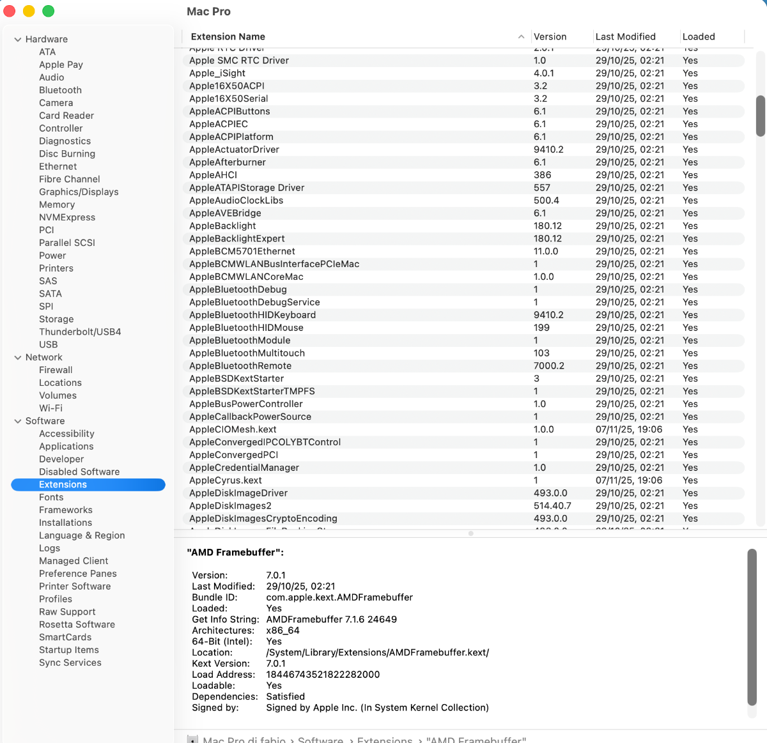
Task: Open Logs in sidebar
Action: point(49,548)
